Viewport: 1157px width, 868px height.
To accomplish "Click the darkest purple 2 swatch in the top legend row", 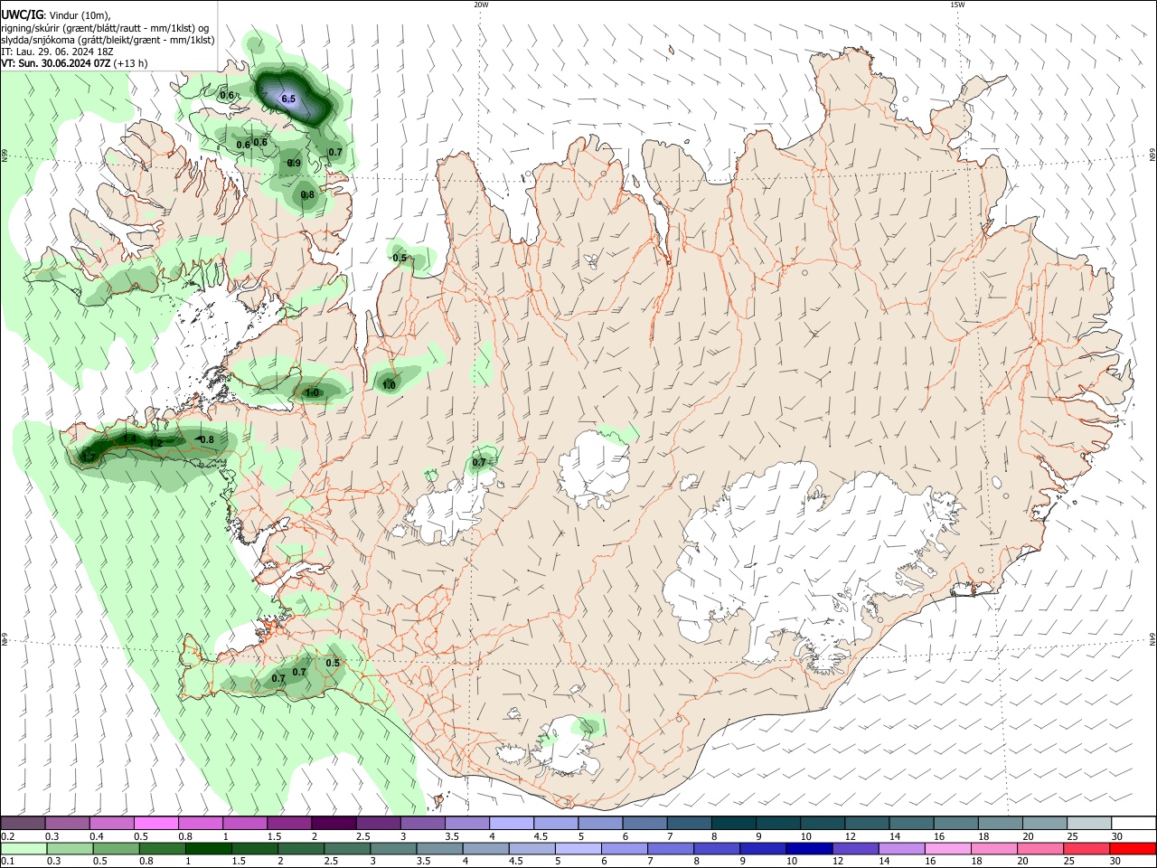I will coord(334,823).
